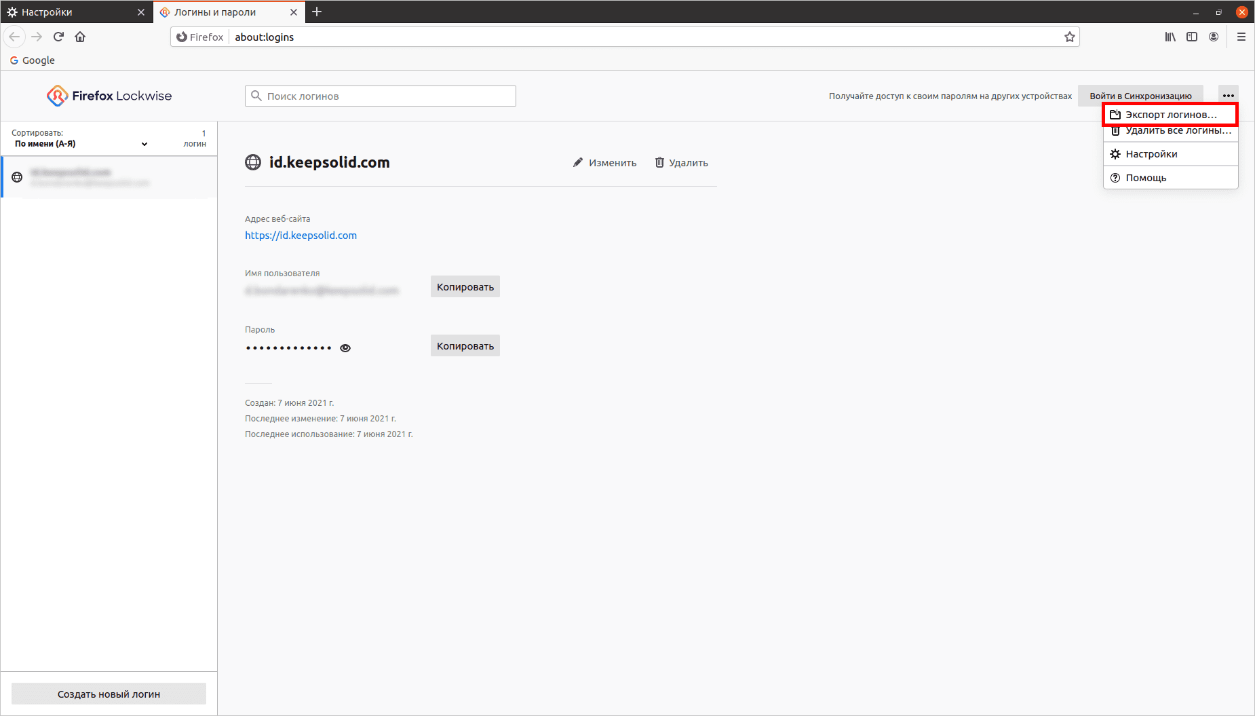
Task: Open Settings from the dropdown menu
Action: pos(1151,154)
